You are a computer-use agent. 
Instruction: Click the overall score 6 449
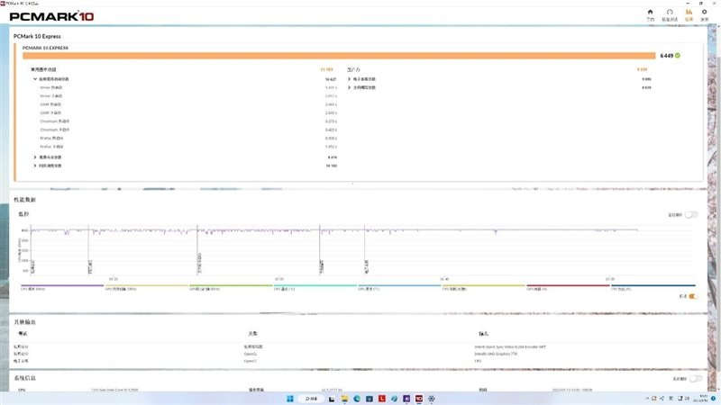point(666,56)
